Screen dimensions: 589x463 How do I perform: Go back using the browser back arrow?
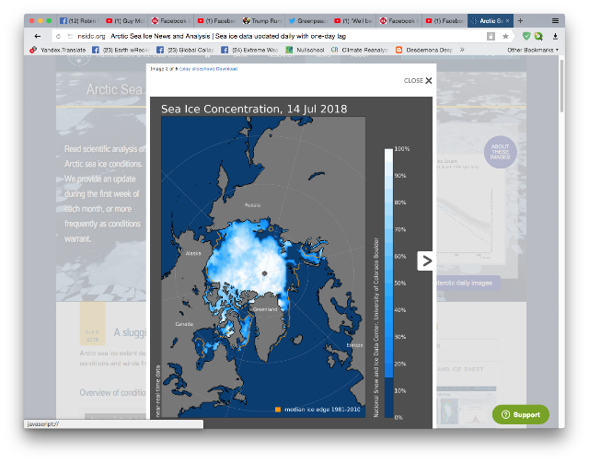37,36
